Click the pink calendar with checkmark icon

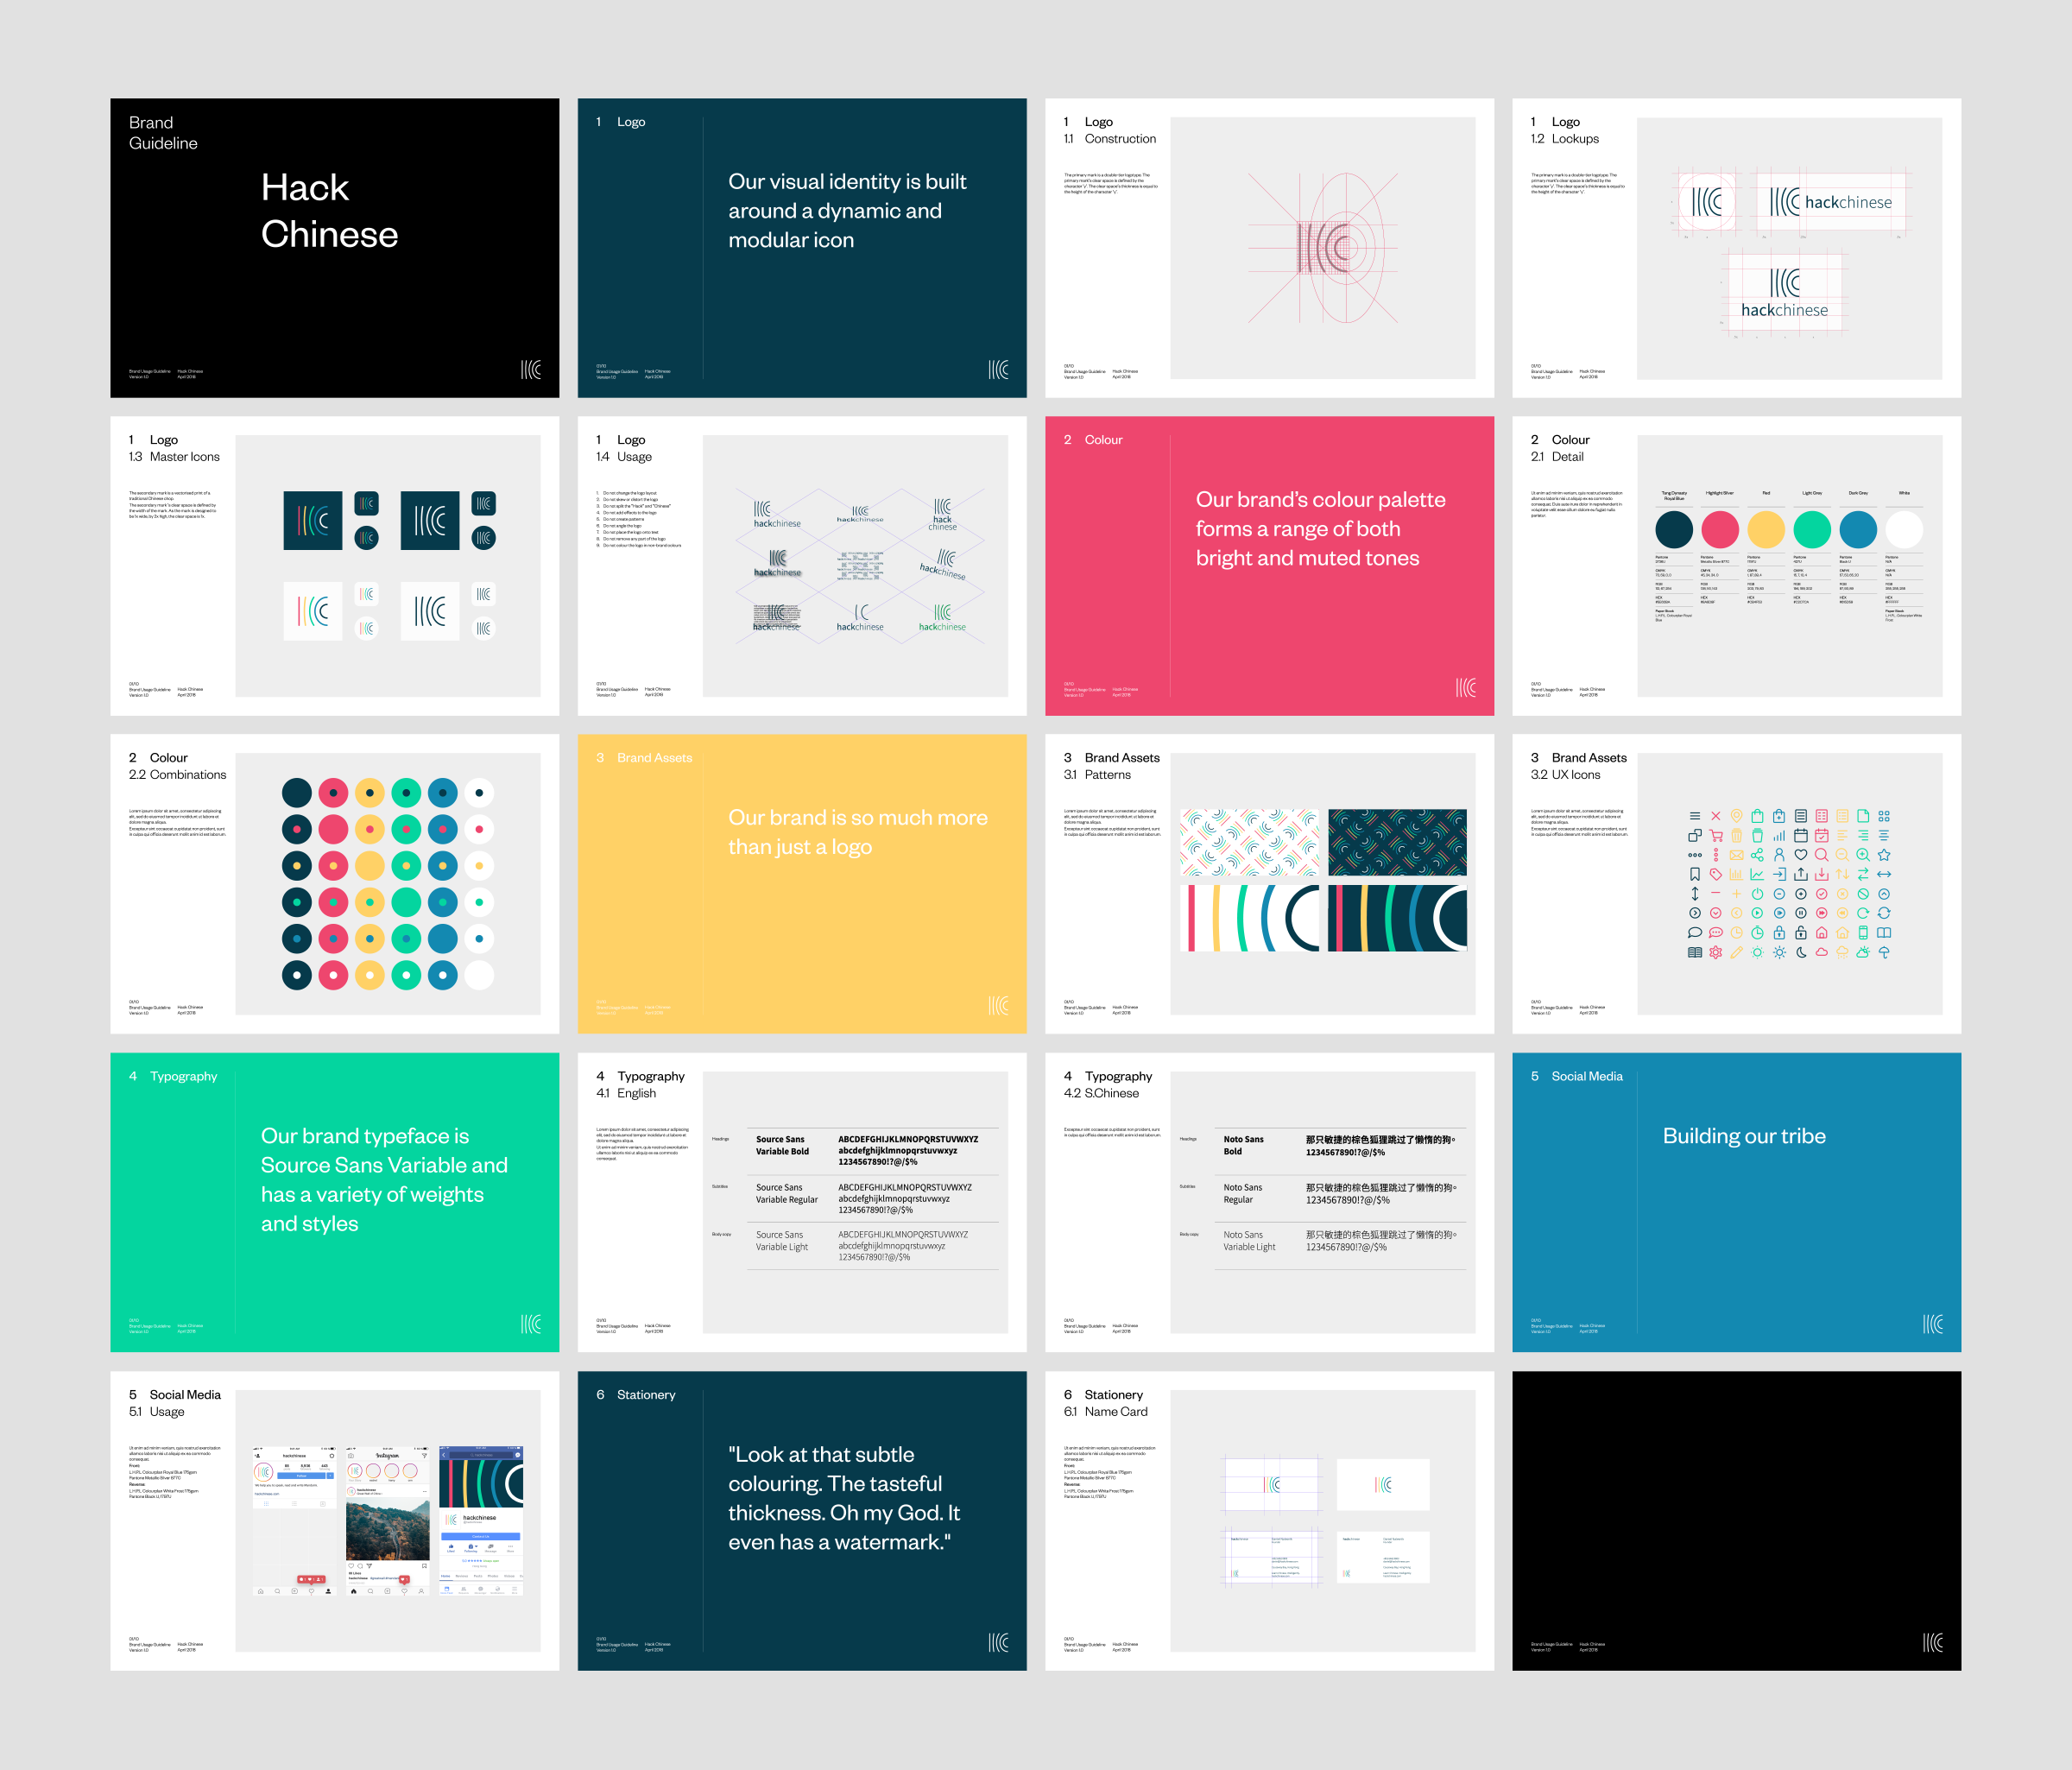tap(1822, 836)
